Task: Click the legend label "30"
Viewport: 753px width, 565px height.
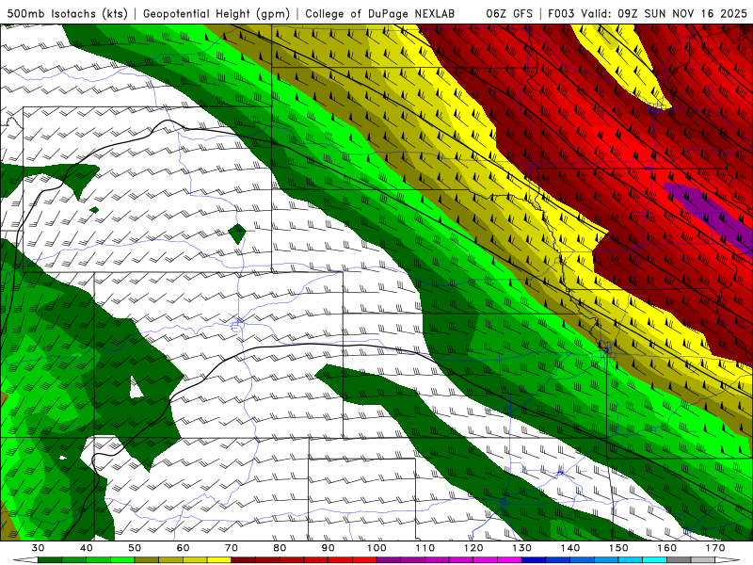Action: 38,548
